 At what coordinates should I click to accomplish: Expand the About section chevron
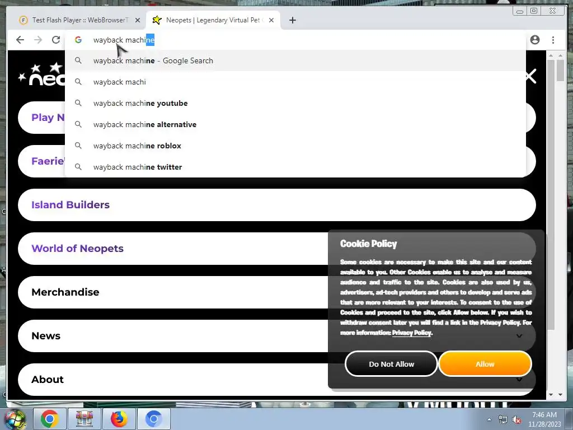519,380
